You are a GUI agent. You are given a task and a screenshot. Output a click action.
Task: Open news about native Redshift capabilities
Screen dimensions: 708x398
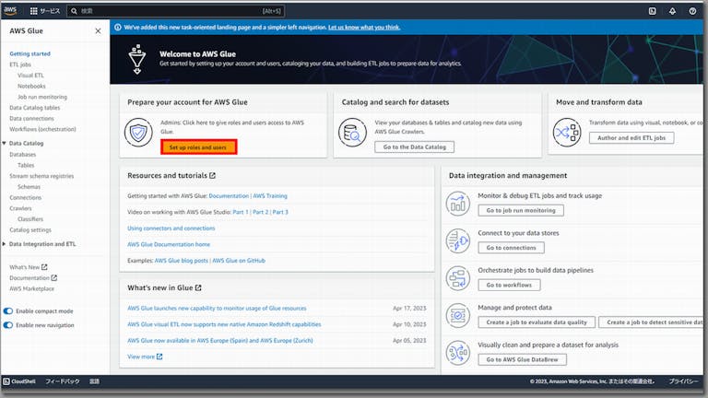coord(224,324)
